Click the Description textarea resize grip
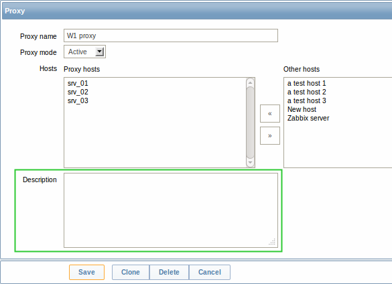The width and height of the screenshot is (392, 284). [x=272, y=242]
